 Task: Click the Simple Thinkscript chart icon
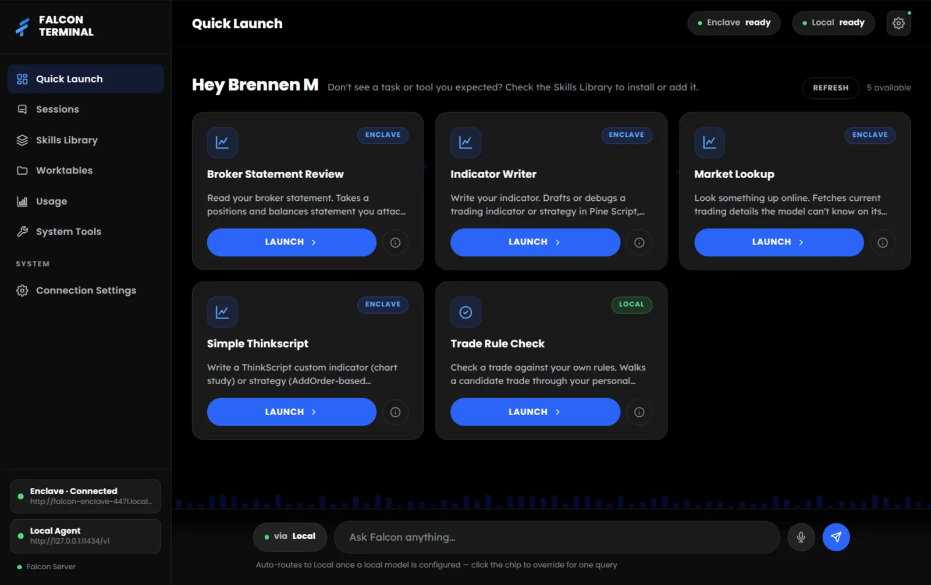(x=222, y=312)
